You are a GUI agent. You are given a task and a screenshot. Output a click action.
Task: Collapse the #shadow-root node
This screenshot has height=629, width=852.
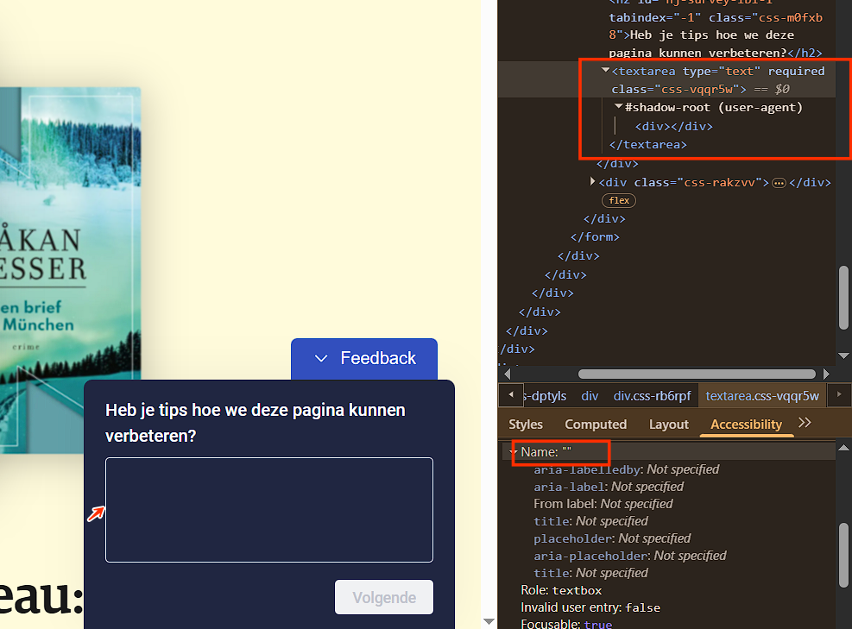pyautogui.click(x=618, y=107)
